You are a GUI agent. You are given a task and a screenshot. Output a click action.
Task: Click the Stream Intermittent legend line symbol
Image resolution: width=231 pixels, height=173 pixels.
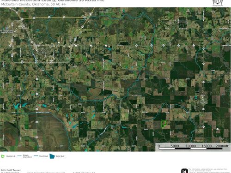(x=19, y=156)
